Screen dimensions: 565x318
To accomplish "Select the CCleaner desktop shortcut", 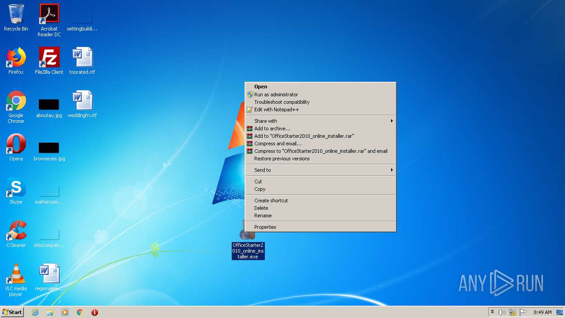I will point(16,234).
